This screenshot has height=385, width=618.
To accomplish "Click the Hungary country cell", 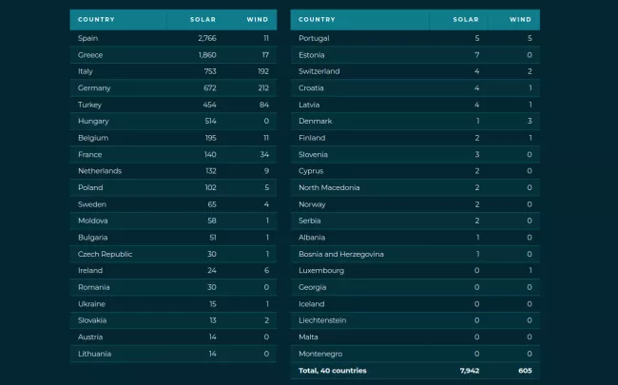I will click(93, 121).
